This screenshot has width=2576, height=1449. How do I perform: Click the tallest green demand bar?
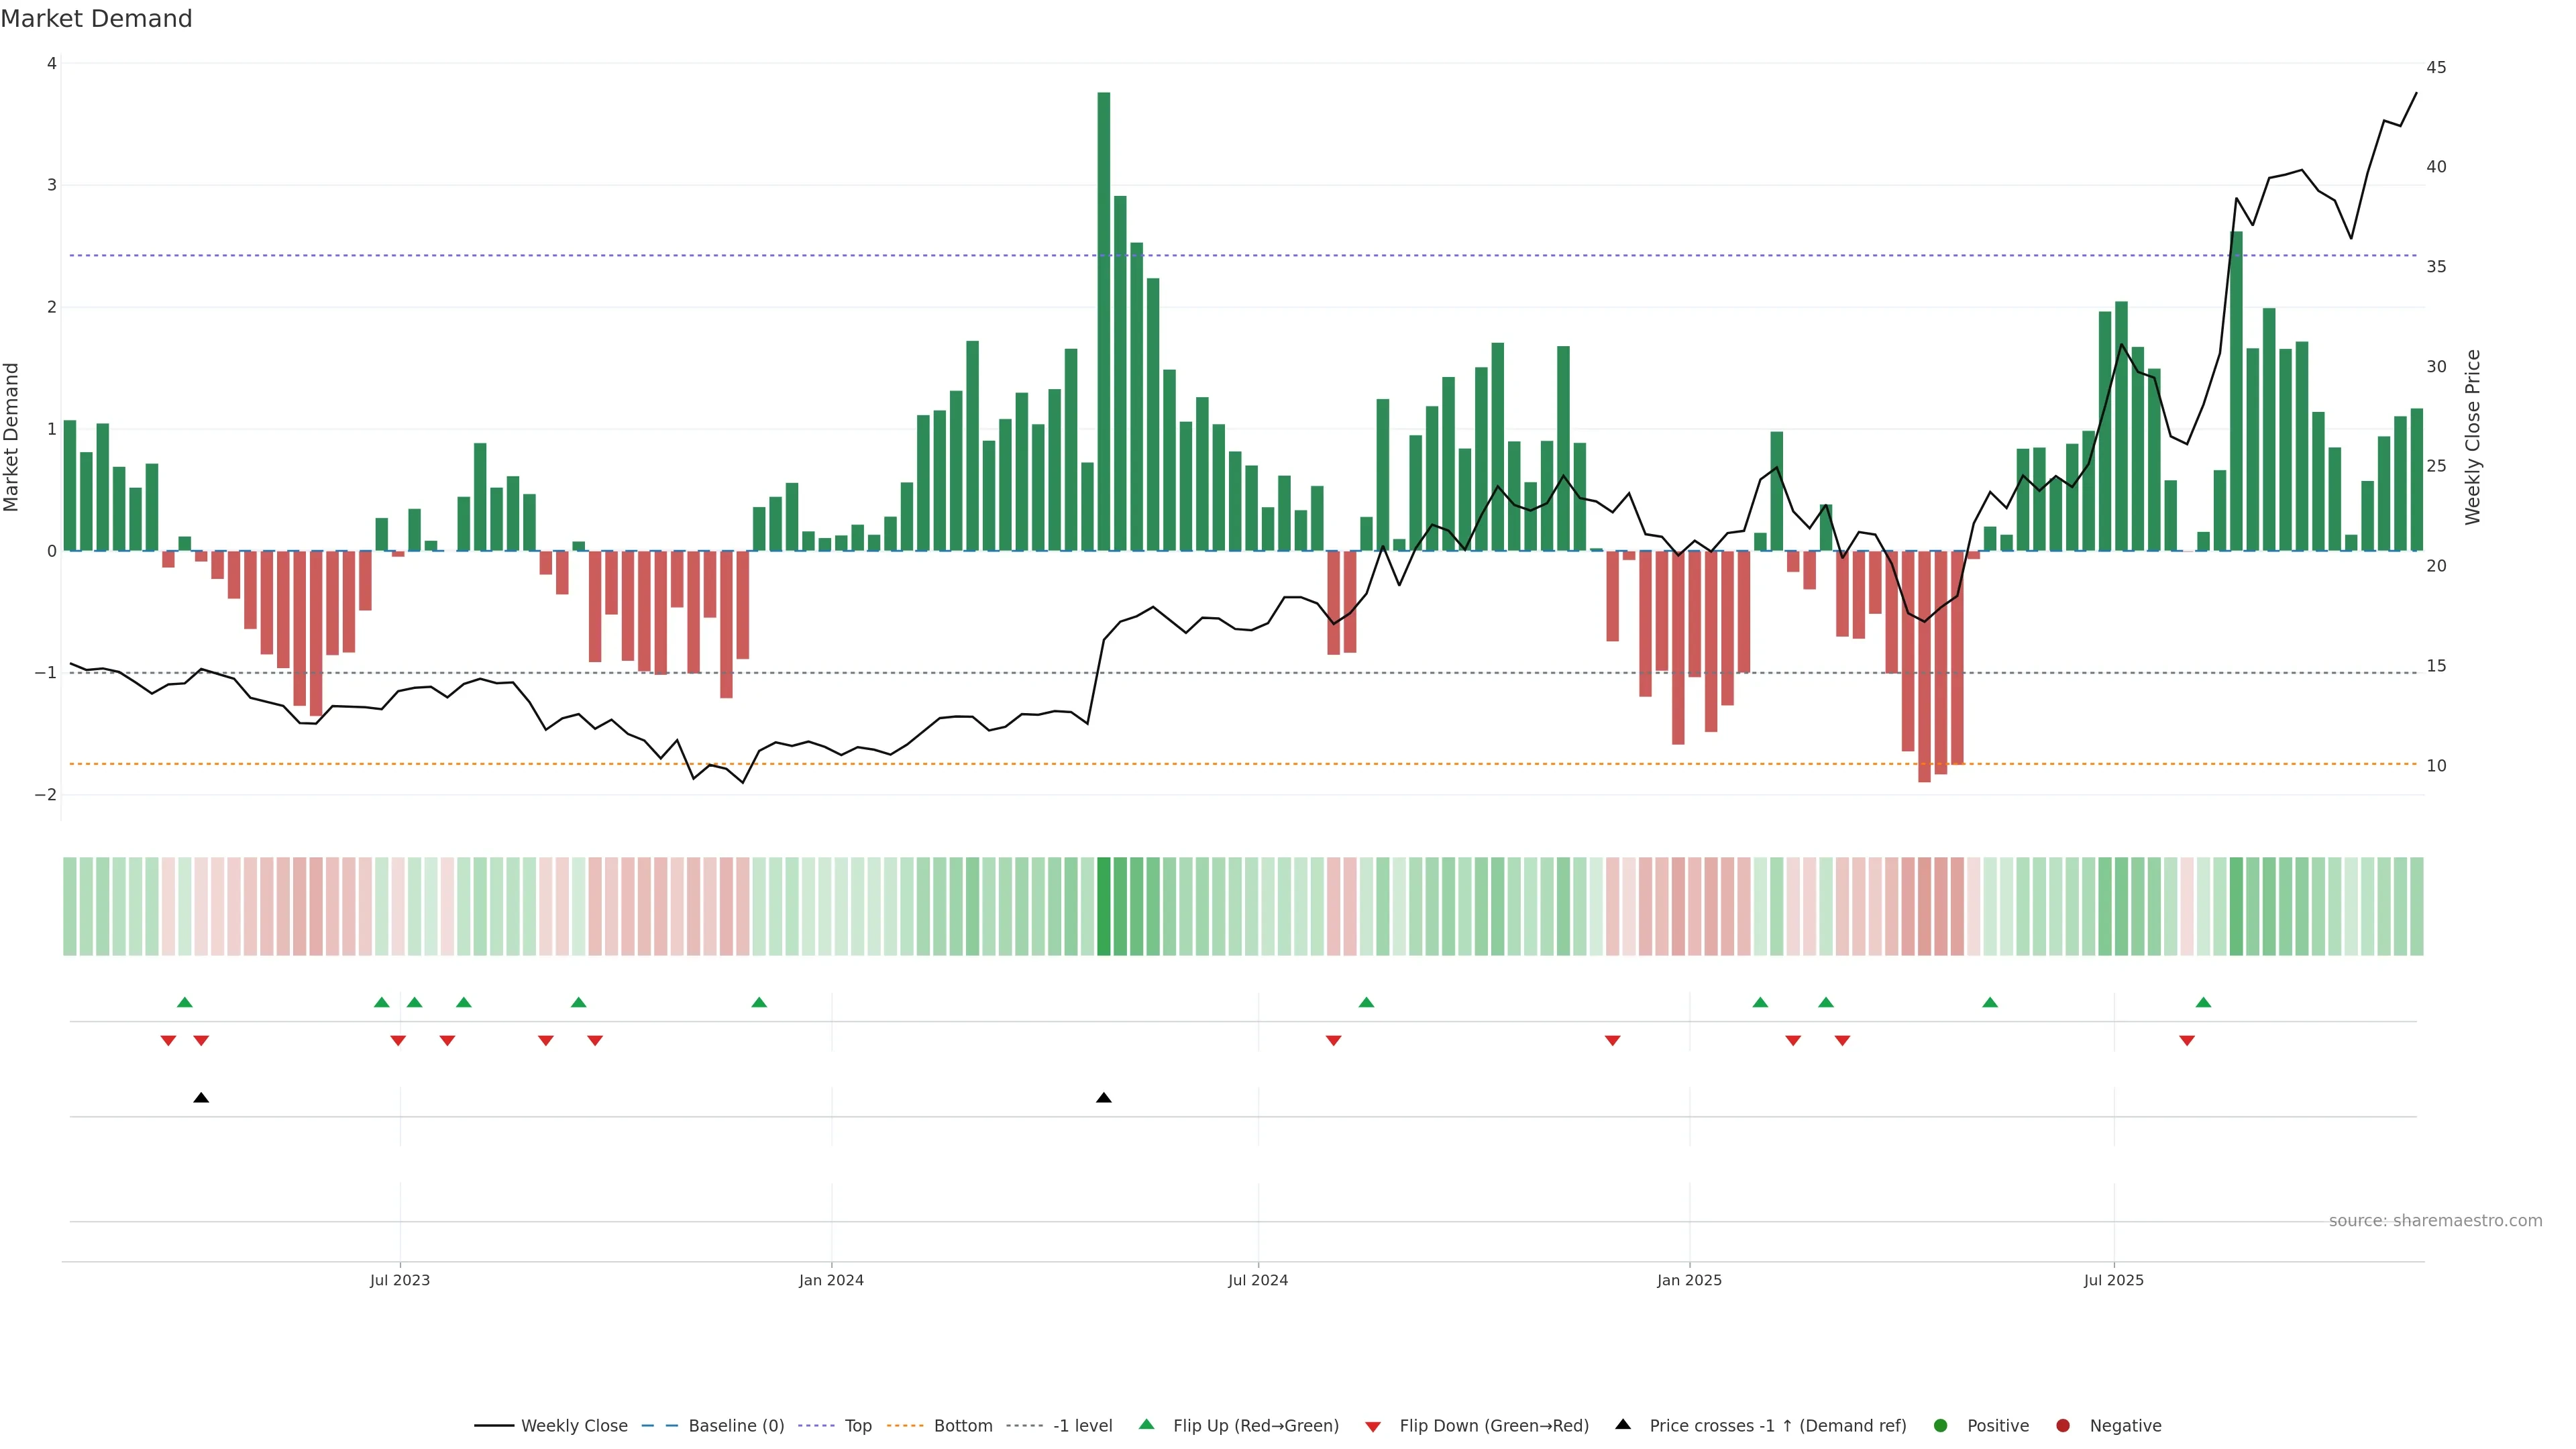click(x=1104, y=320)
